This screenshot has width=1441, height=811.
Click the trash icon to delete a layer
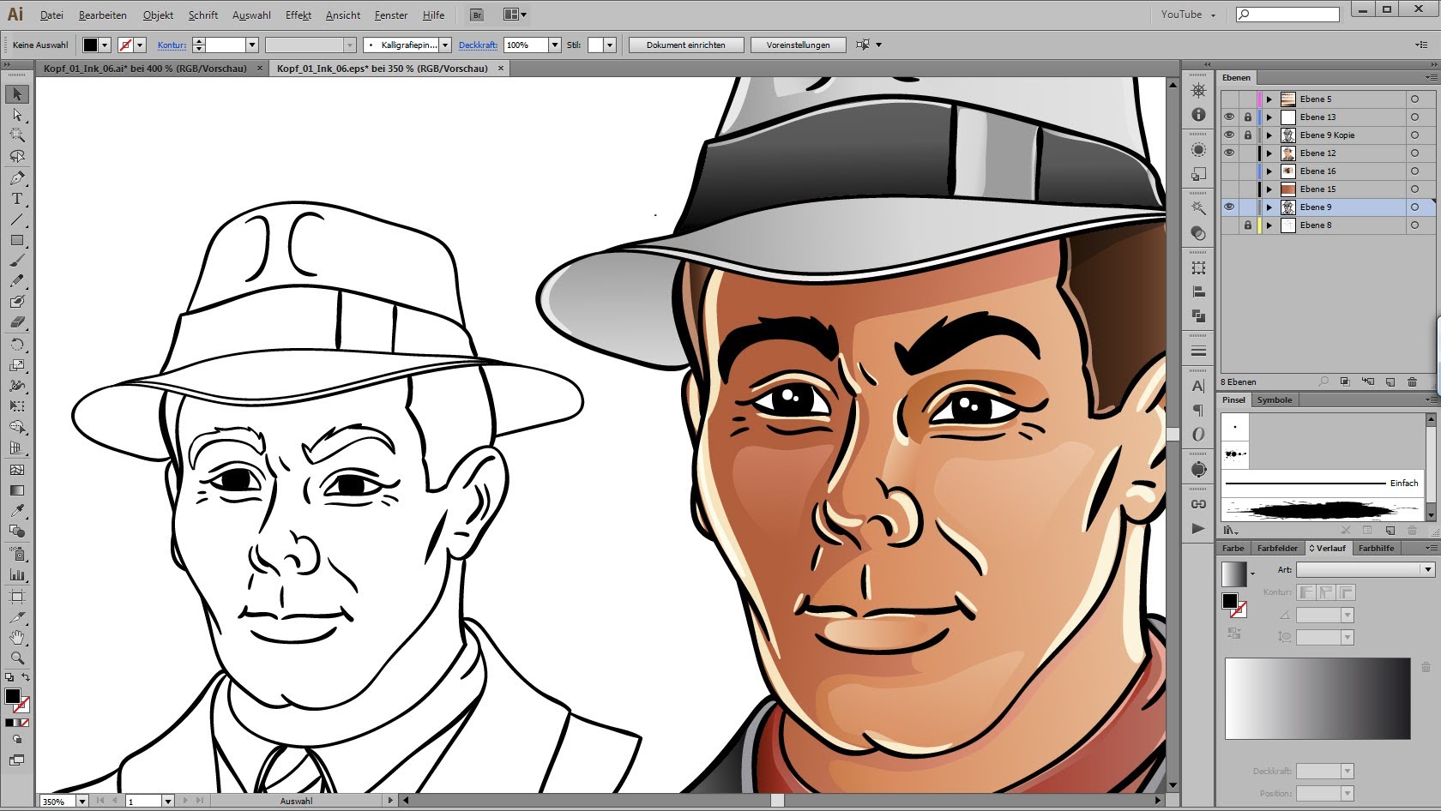click(1413, 382)
